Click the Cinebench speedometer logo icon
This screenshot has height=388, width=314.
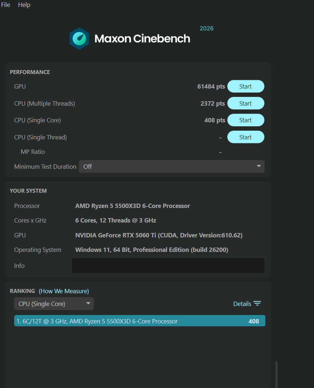click(x=79, y=38)
